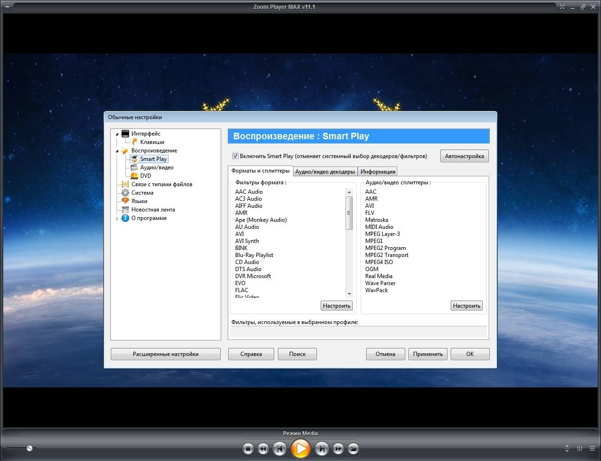Select DTS Audio filter
601x461 pixels.
click(x=248, y=269)
